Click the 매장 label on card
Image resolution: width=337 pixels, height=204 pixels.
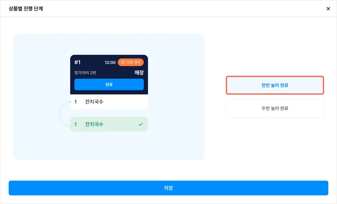tap(139, 73)
